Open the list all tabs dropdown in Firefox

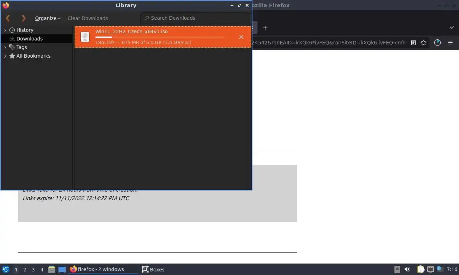(x=451, y=28)
